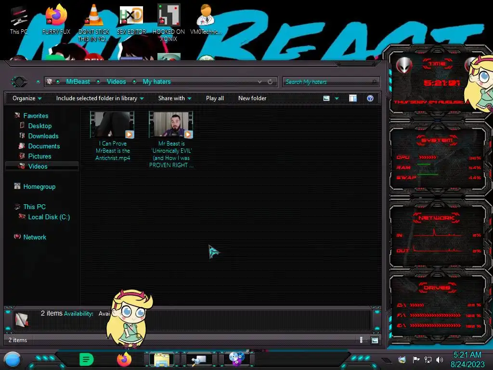Open Homegroup in navigation pane

click(x=39, y=186)
